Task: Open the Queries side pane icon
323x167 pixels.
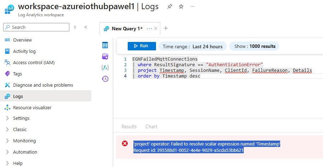Action: point(105,56)
